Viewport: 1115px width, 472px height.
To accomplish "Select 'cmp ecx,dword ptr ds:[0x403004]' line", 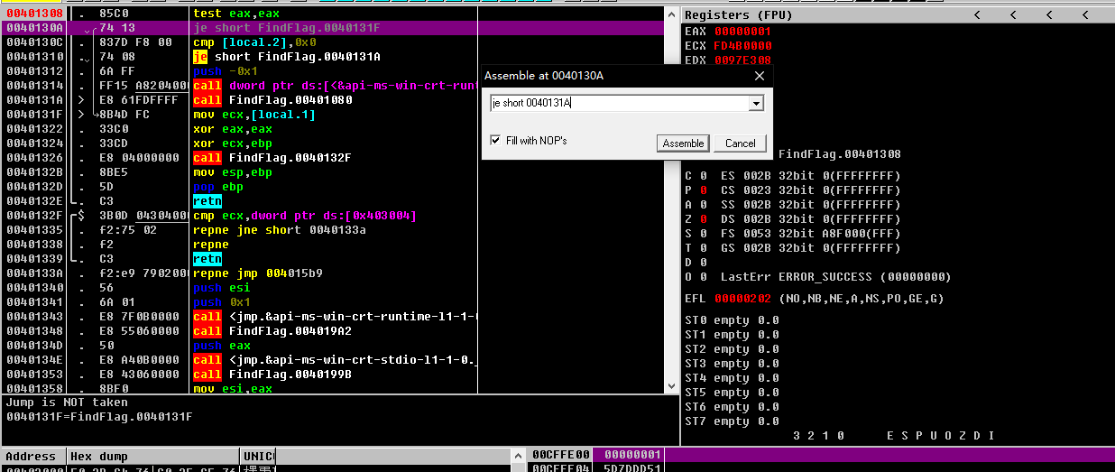I will [x=304, y=216].
